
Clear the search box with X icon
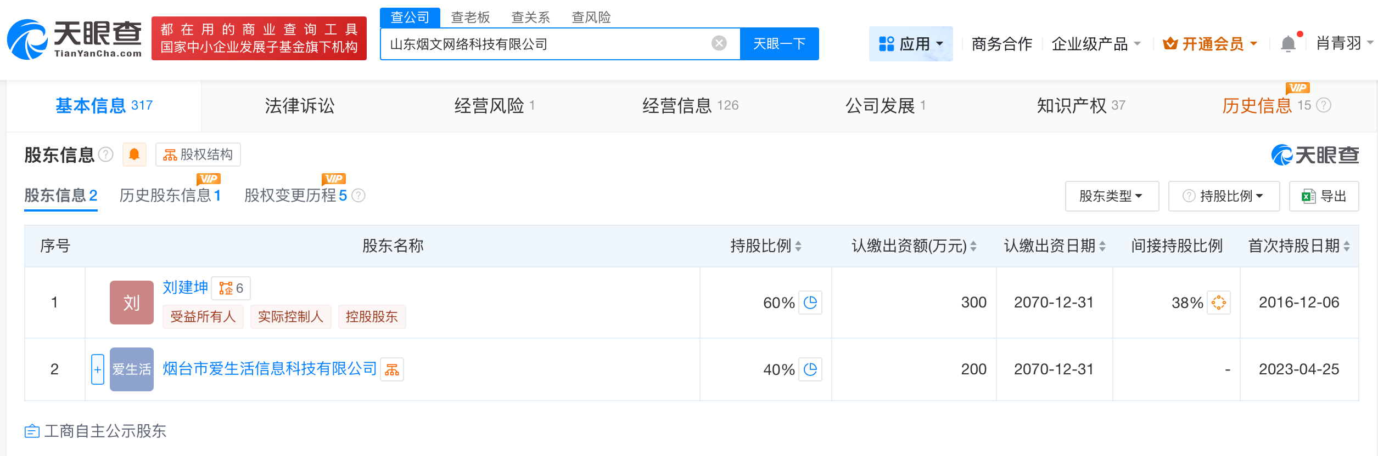click(719, 43)
